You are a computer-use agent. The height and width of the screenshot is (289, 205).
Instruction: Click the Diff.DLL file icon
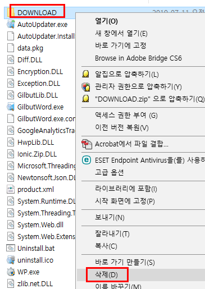click(x=11, y=60)
